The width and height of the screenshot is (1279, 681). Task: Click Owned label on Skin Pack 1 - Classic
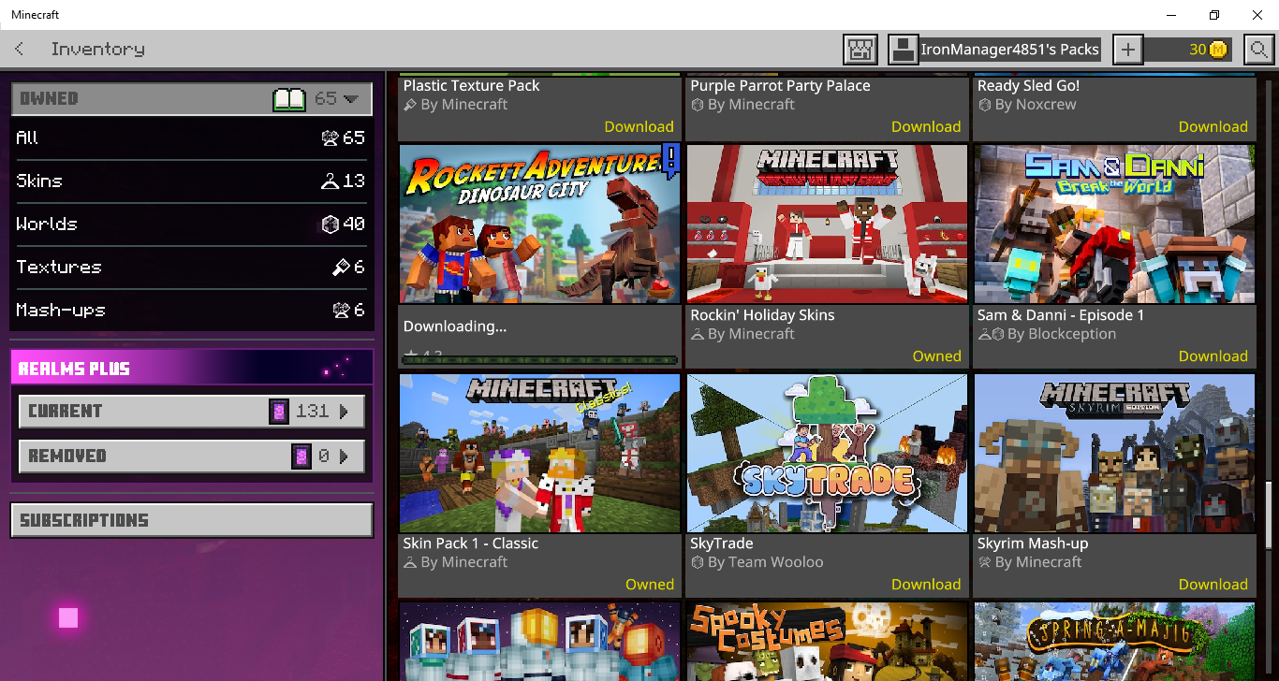(x=650, y=585)
